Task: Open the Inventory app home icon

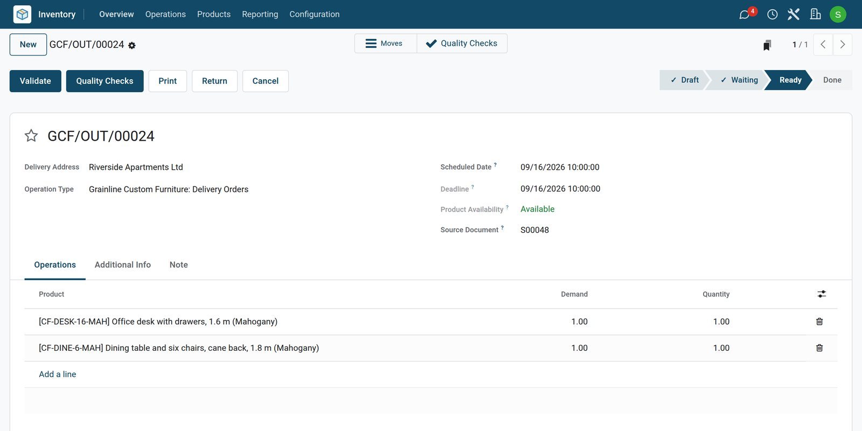Action: pyautogui.click(x=22, y=14)
